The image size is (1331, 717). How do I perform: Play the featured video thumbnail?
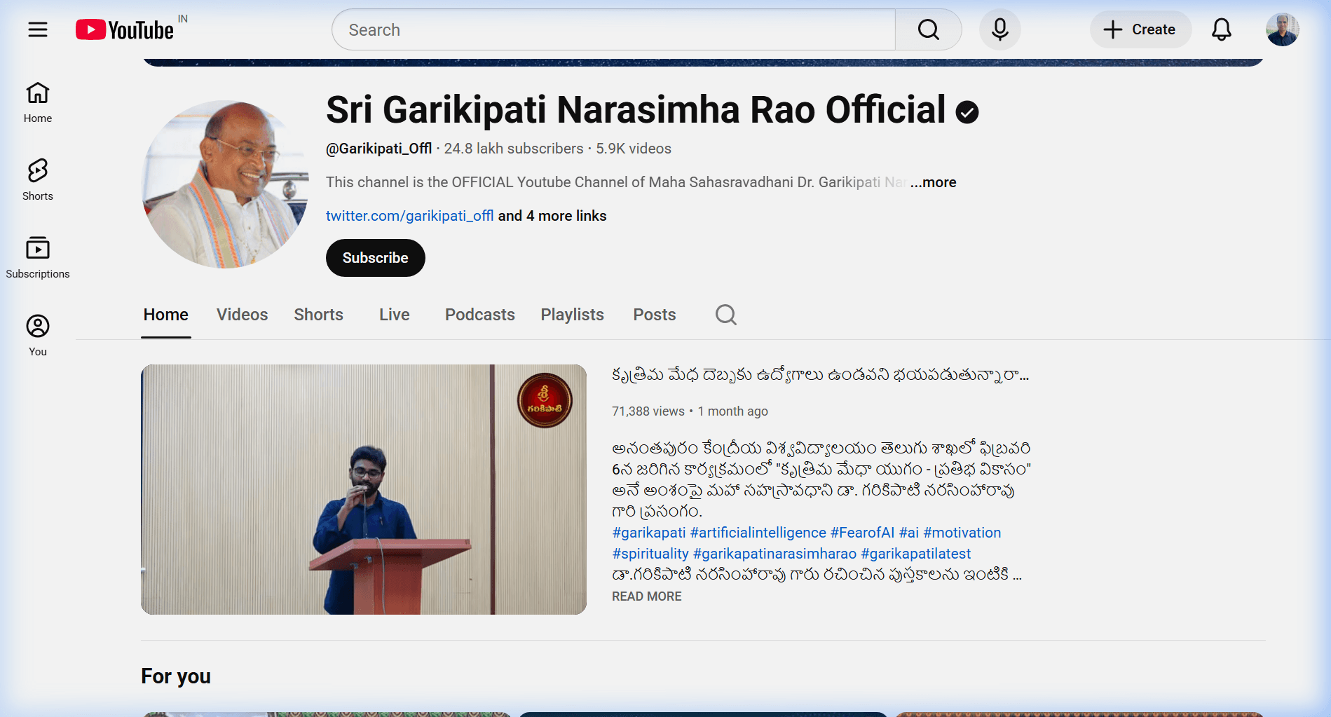[363, 489]
